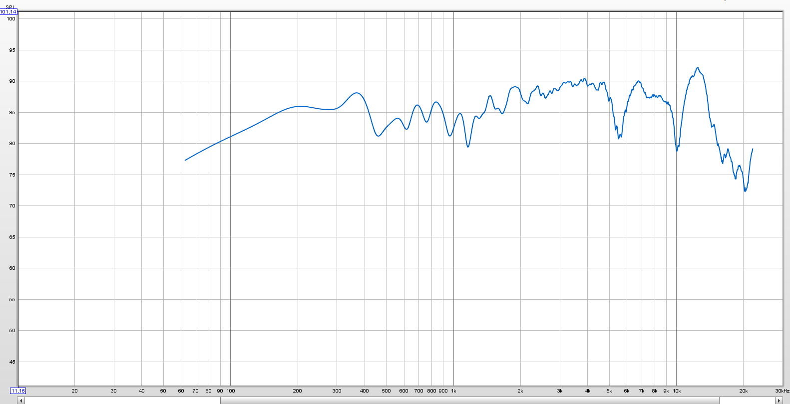The image size is (790, 404).
Task: Click the 5k frequency axis label
Action: (609, 391)
